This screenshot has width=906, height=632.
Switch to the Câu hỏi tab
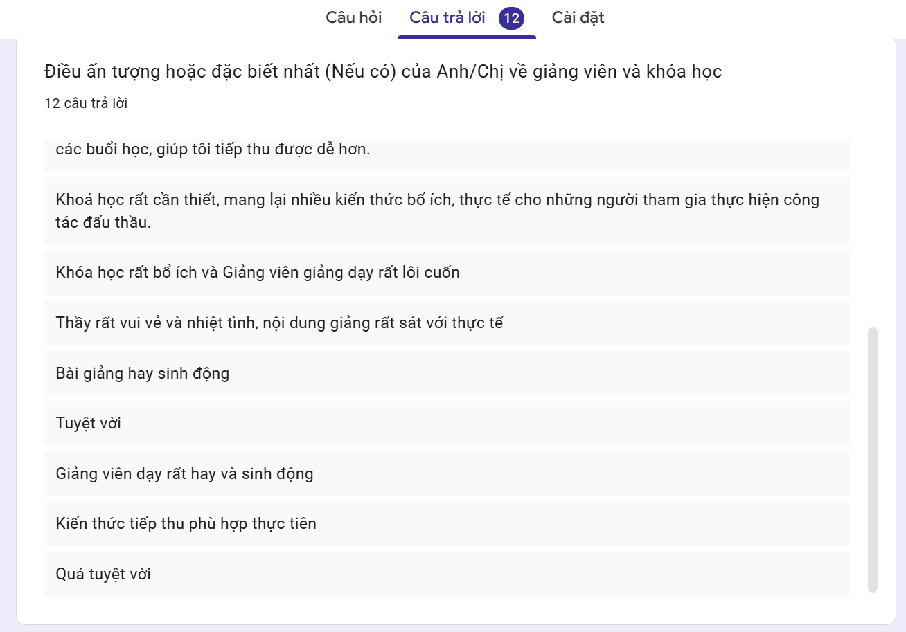[354, 18]
